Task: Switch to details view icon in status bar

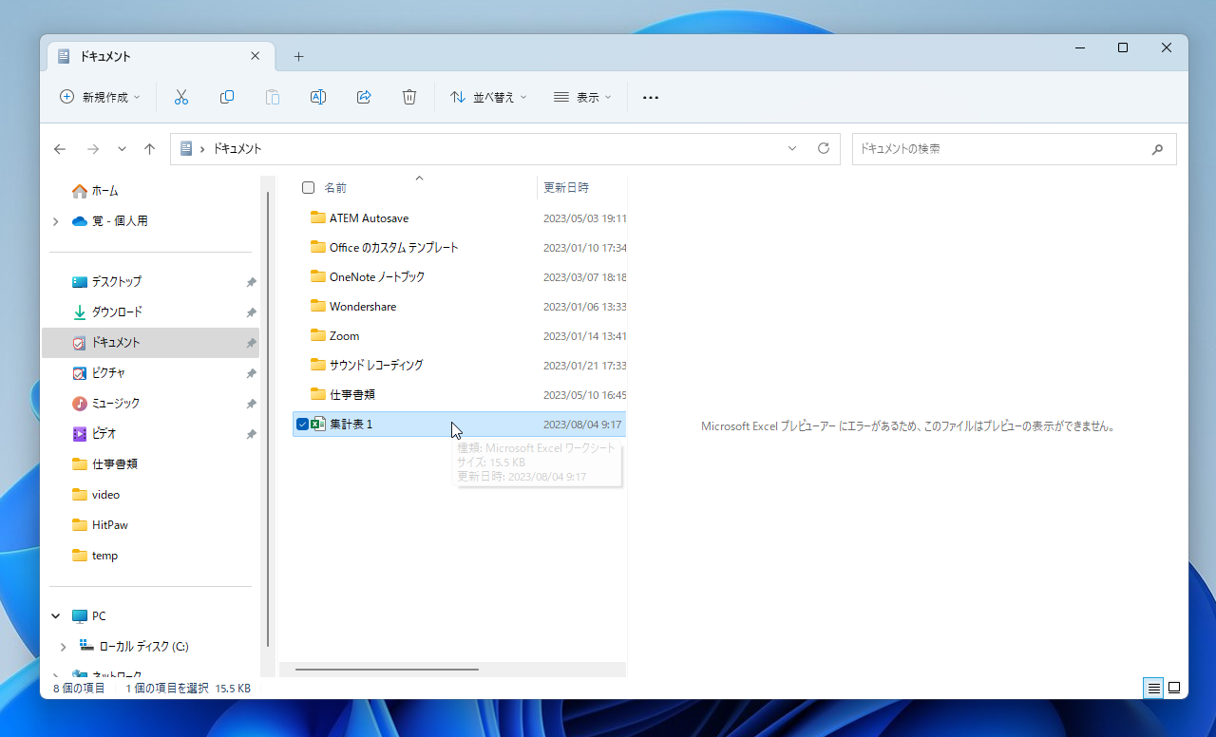Action: (1154, 688)
